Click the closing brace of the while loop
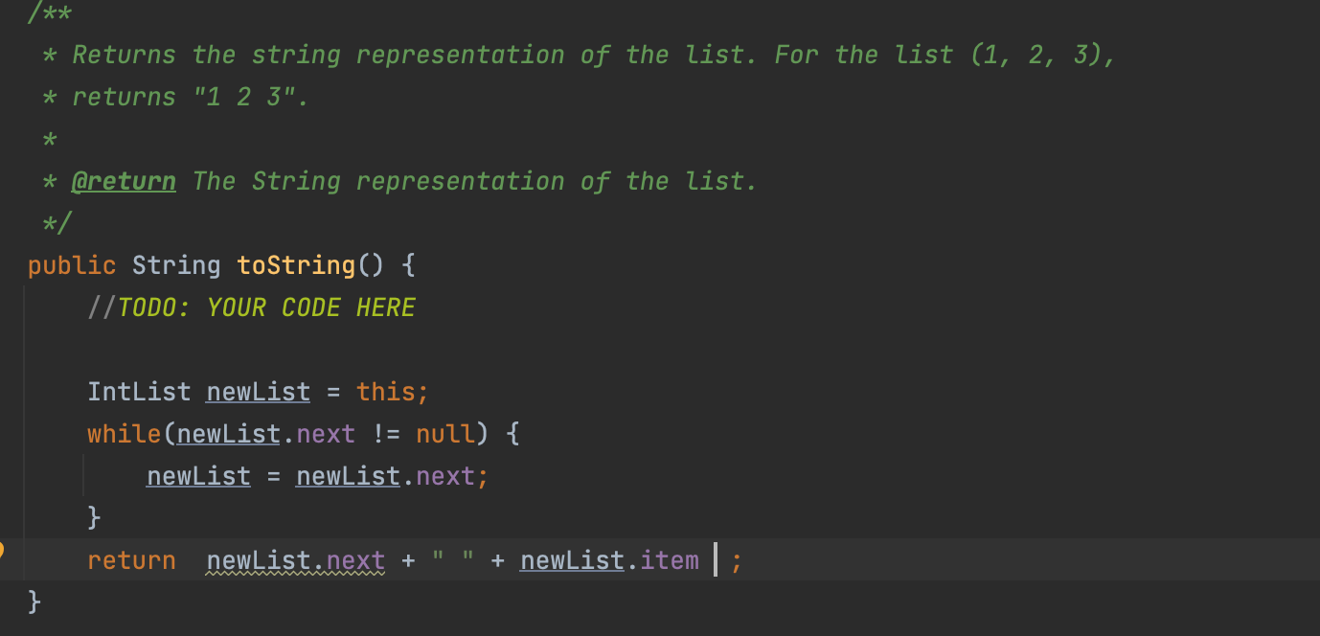 (94, 518)
